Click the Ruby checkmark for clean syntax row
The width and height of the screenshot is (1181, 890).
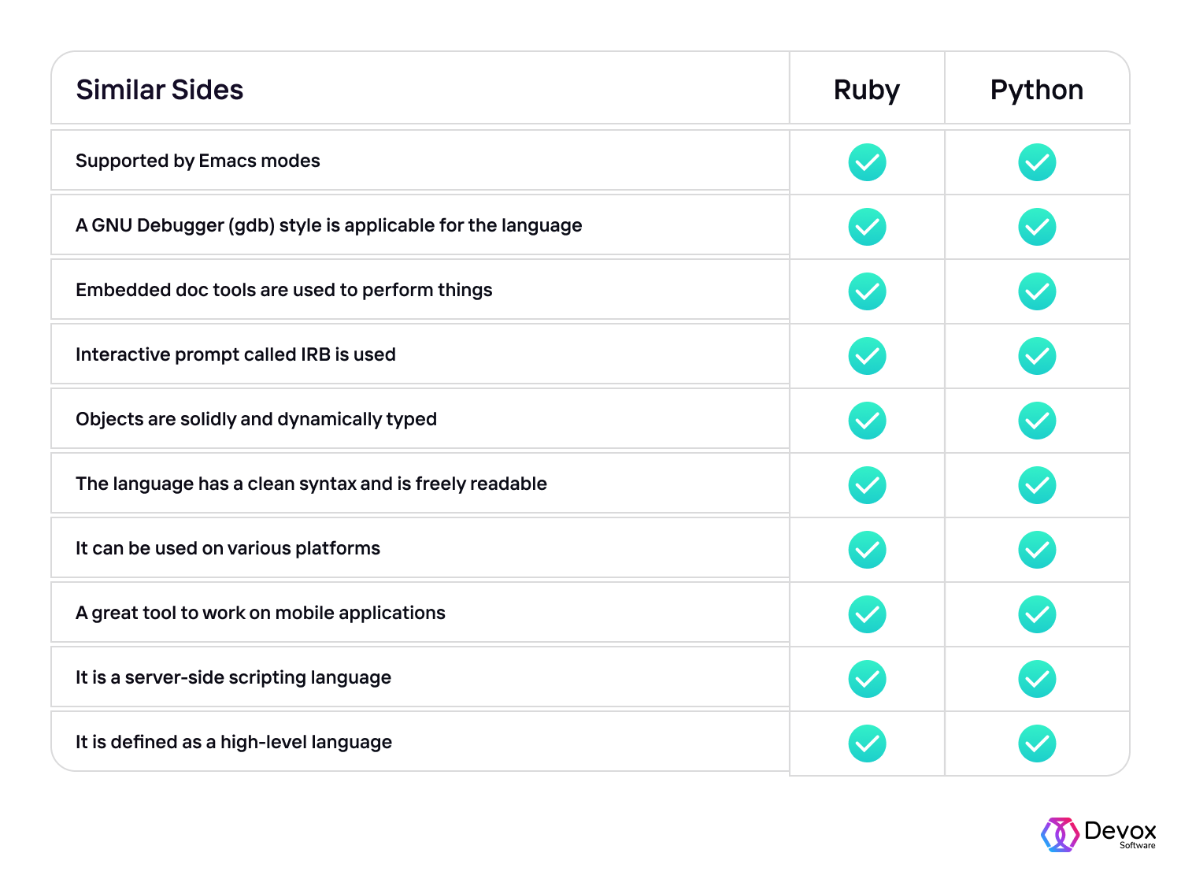tap(866, 484)
